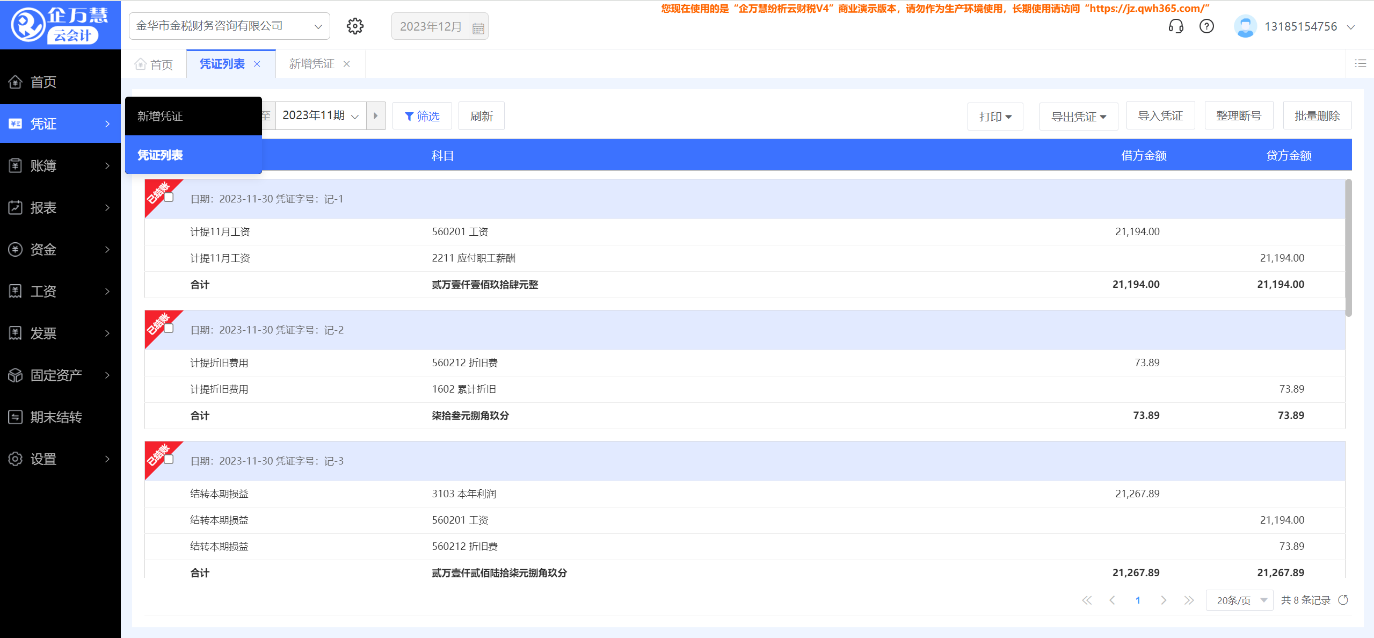Open the 20条/页 page-size dropdown

[x=1239, y=600]
